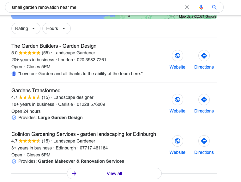Click into the search query input field

(x=97, y=7)
